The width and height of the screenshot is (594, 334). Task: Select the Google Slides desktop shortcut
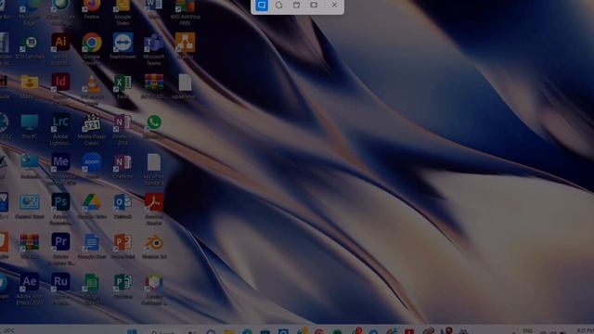pyautogui.click(x=123, y=12)
